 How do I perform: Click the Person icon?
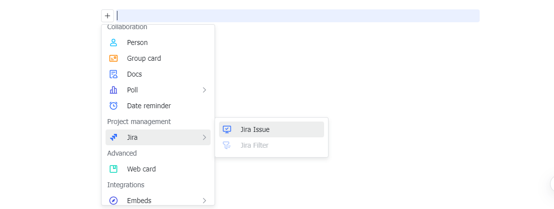(x=113, y=42)
